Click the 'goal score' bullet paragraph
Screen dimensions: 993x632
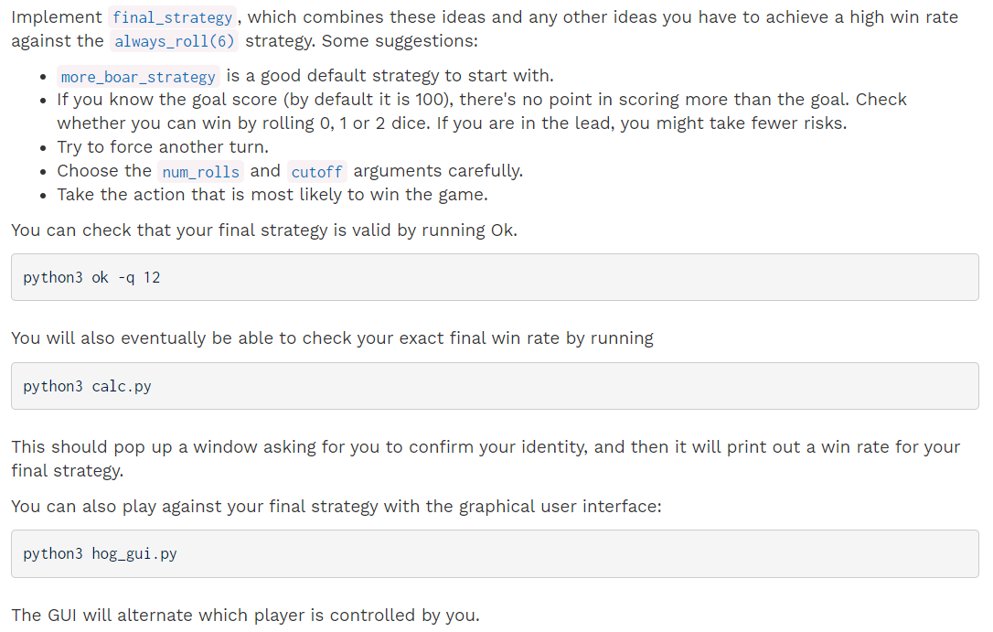coord(482,112)
